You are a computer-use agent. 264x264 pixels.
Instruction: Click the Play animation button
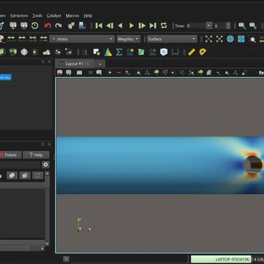[x=131, y=26]
